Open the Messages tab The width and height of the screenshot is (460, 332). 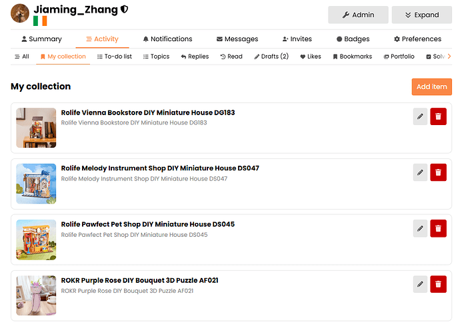click(237, 39)
